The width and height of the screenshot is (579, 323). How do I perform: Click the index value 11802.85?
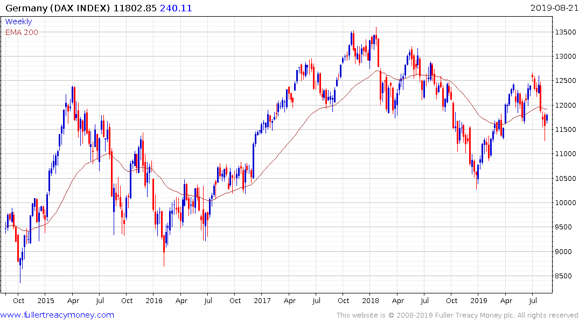(135, 8)
